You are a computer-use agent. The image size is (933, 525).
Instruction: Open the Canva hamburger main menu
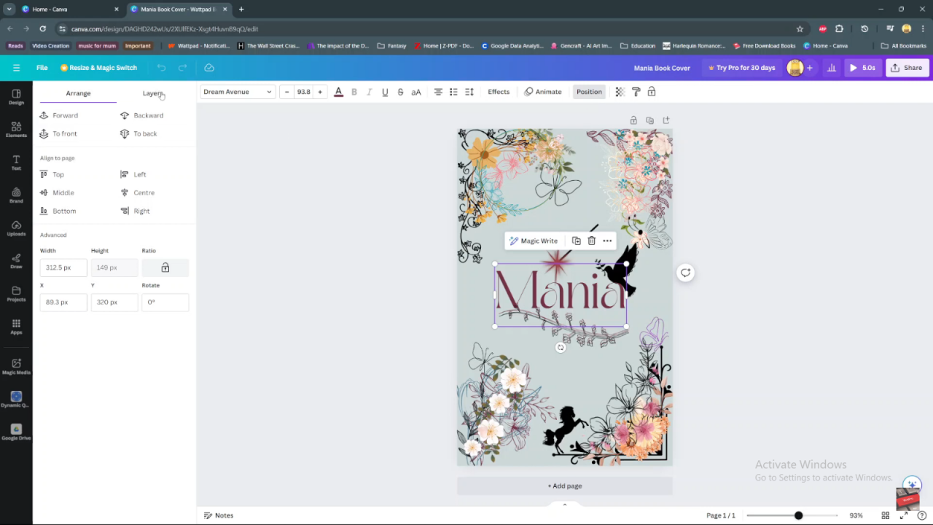(16, 68)
